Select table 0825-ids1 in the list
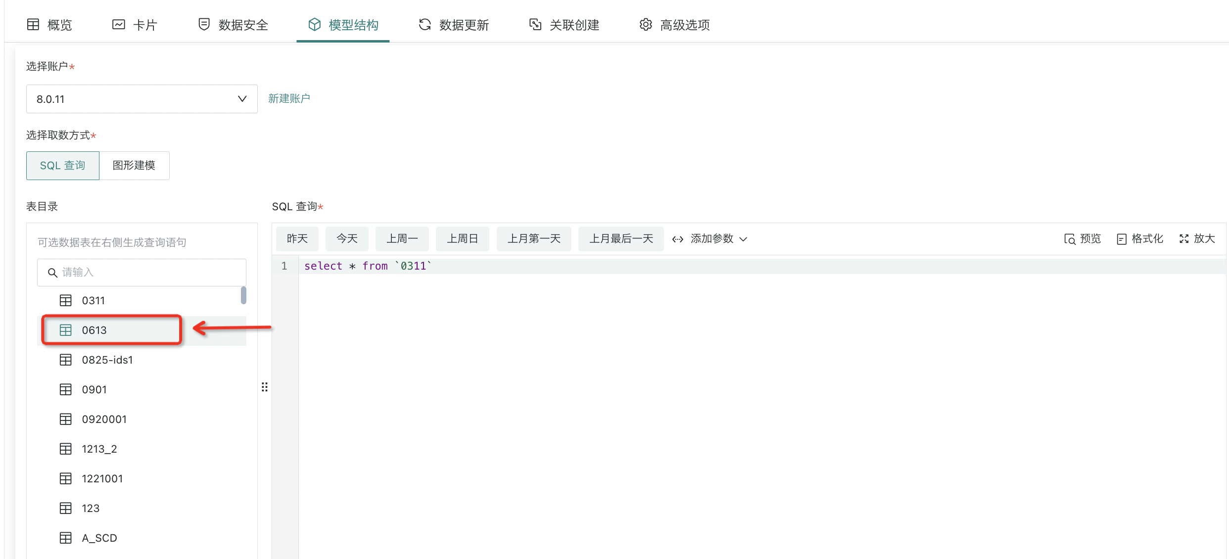This screenshot has width=1229, height=559. (x=107, y=360)
